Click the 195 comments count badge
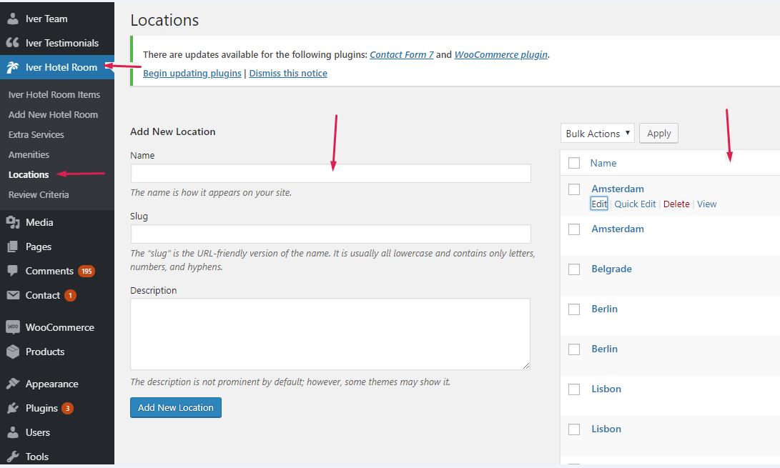Viewport: 780px width, 468px height. click(x=87, y=271)
